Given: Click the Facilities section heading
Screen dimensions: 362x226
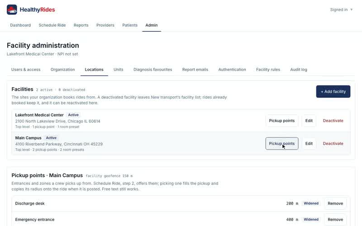Looking at the screenshot, I should pyautogui.click(x=22, y=89).
